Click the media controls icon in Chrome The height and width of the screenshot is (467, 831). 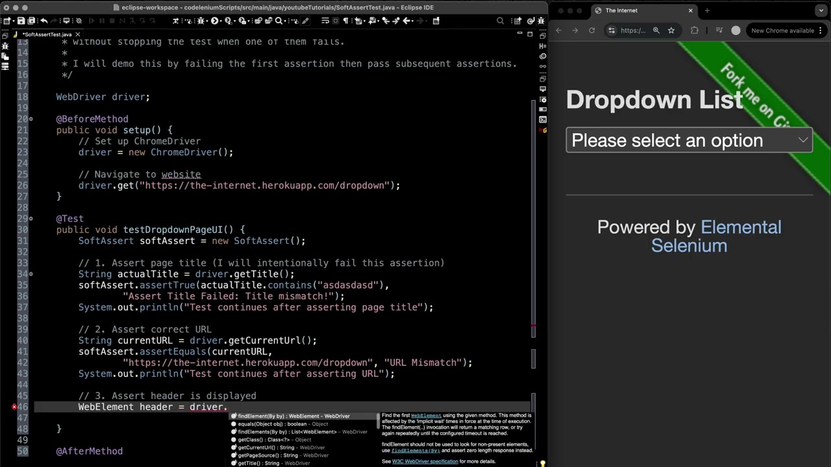tap(719, 30)
